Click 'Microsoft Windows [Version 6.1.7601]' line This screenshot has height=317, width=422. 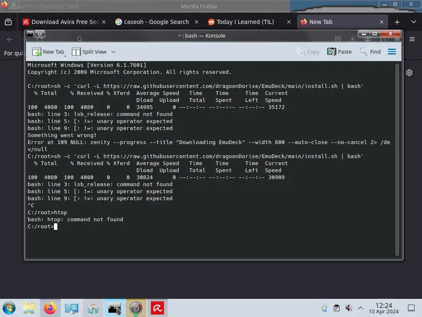[x=87, y=65]
